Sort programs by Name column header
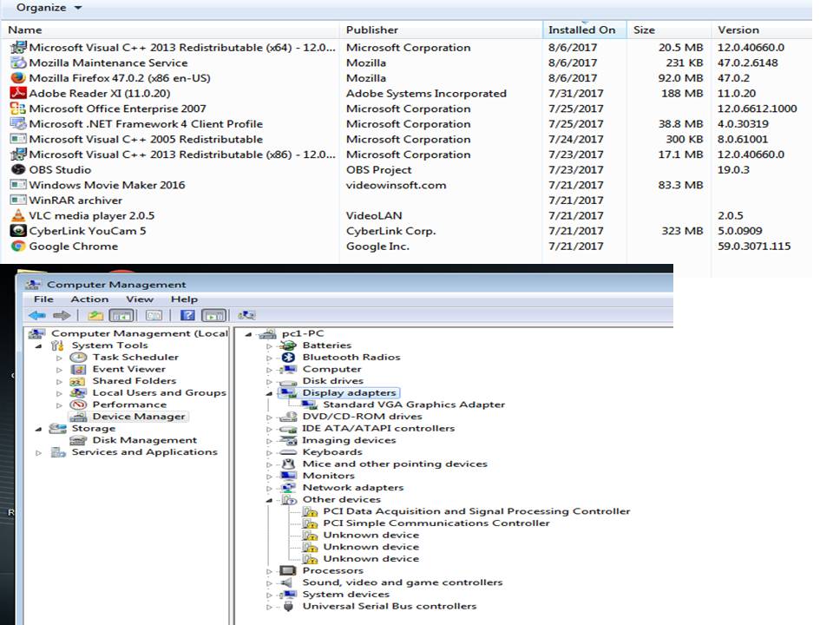The width and height of the screenshot is (833, 625). click(x=170, y=30)
